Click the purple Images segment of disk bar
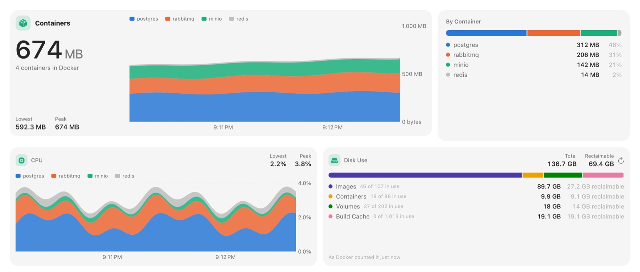Viewport: 640px width, 272px height. click(425, 175)
